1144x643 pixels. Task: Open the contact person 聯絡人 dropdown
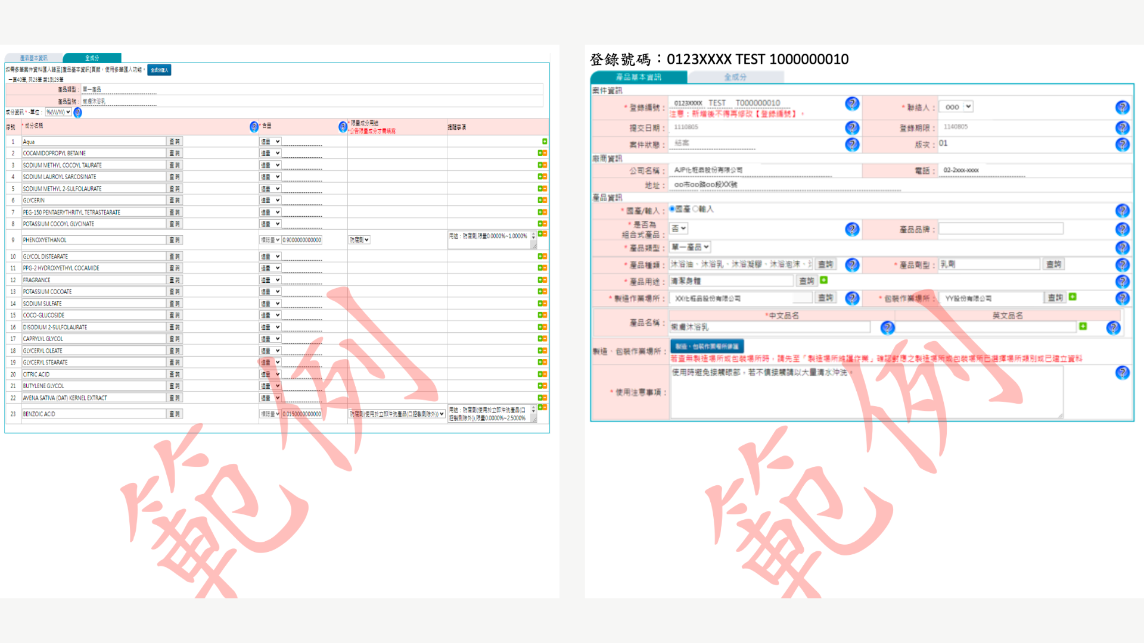point(956,107)
